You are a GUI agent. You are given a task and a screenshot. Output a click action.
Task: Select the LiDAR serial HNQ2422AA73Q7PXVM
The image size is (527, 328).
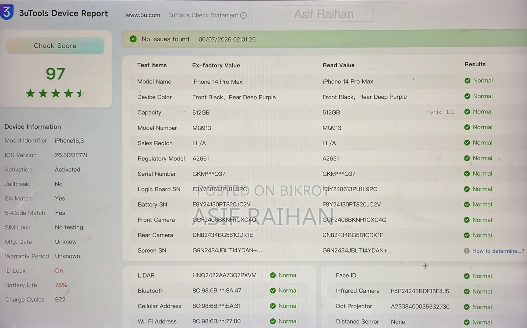coord(225,275)
